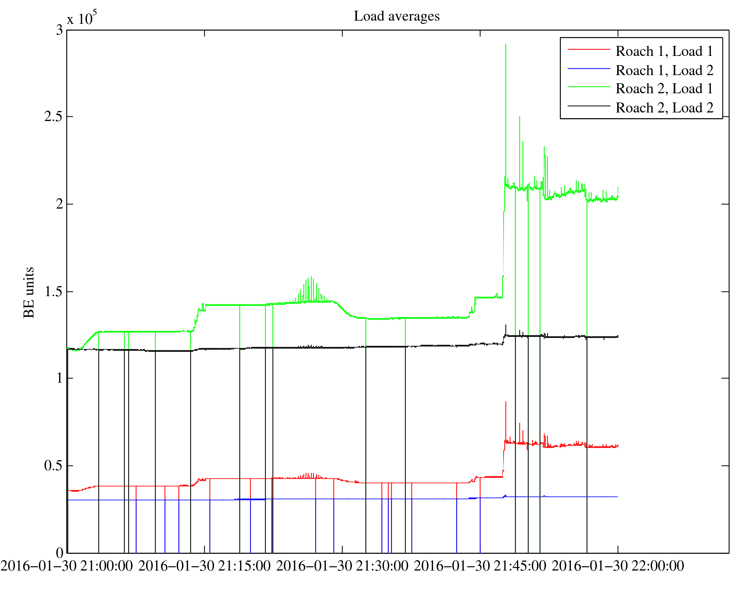Click the 'Roach 1, Load 2' legend label
739x599 pixels.
[664, 70]
